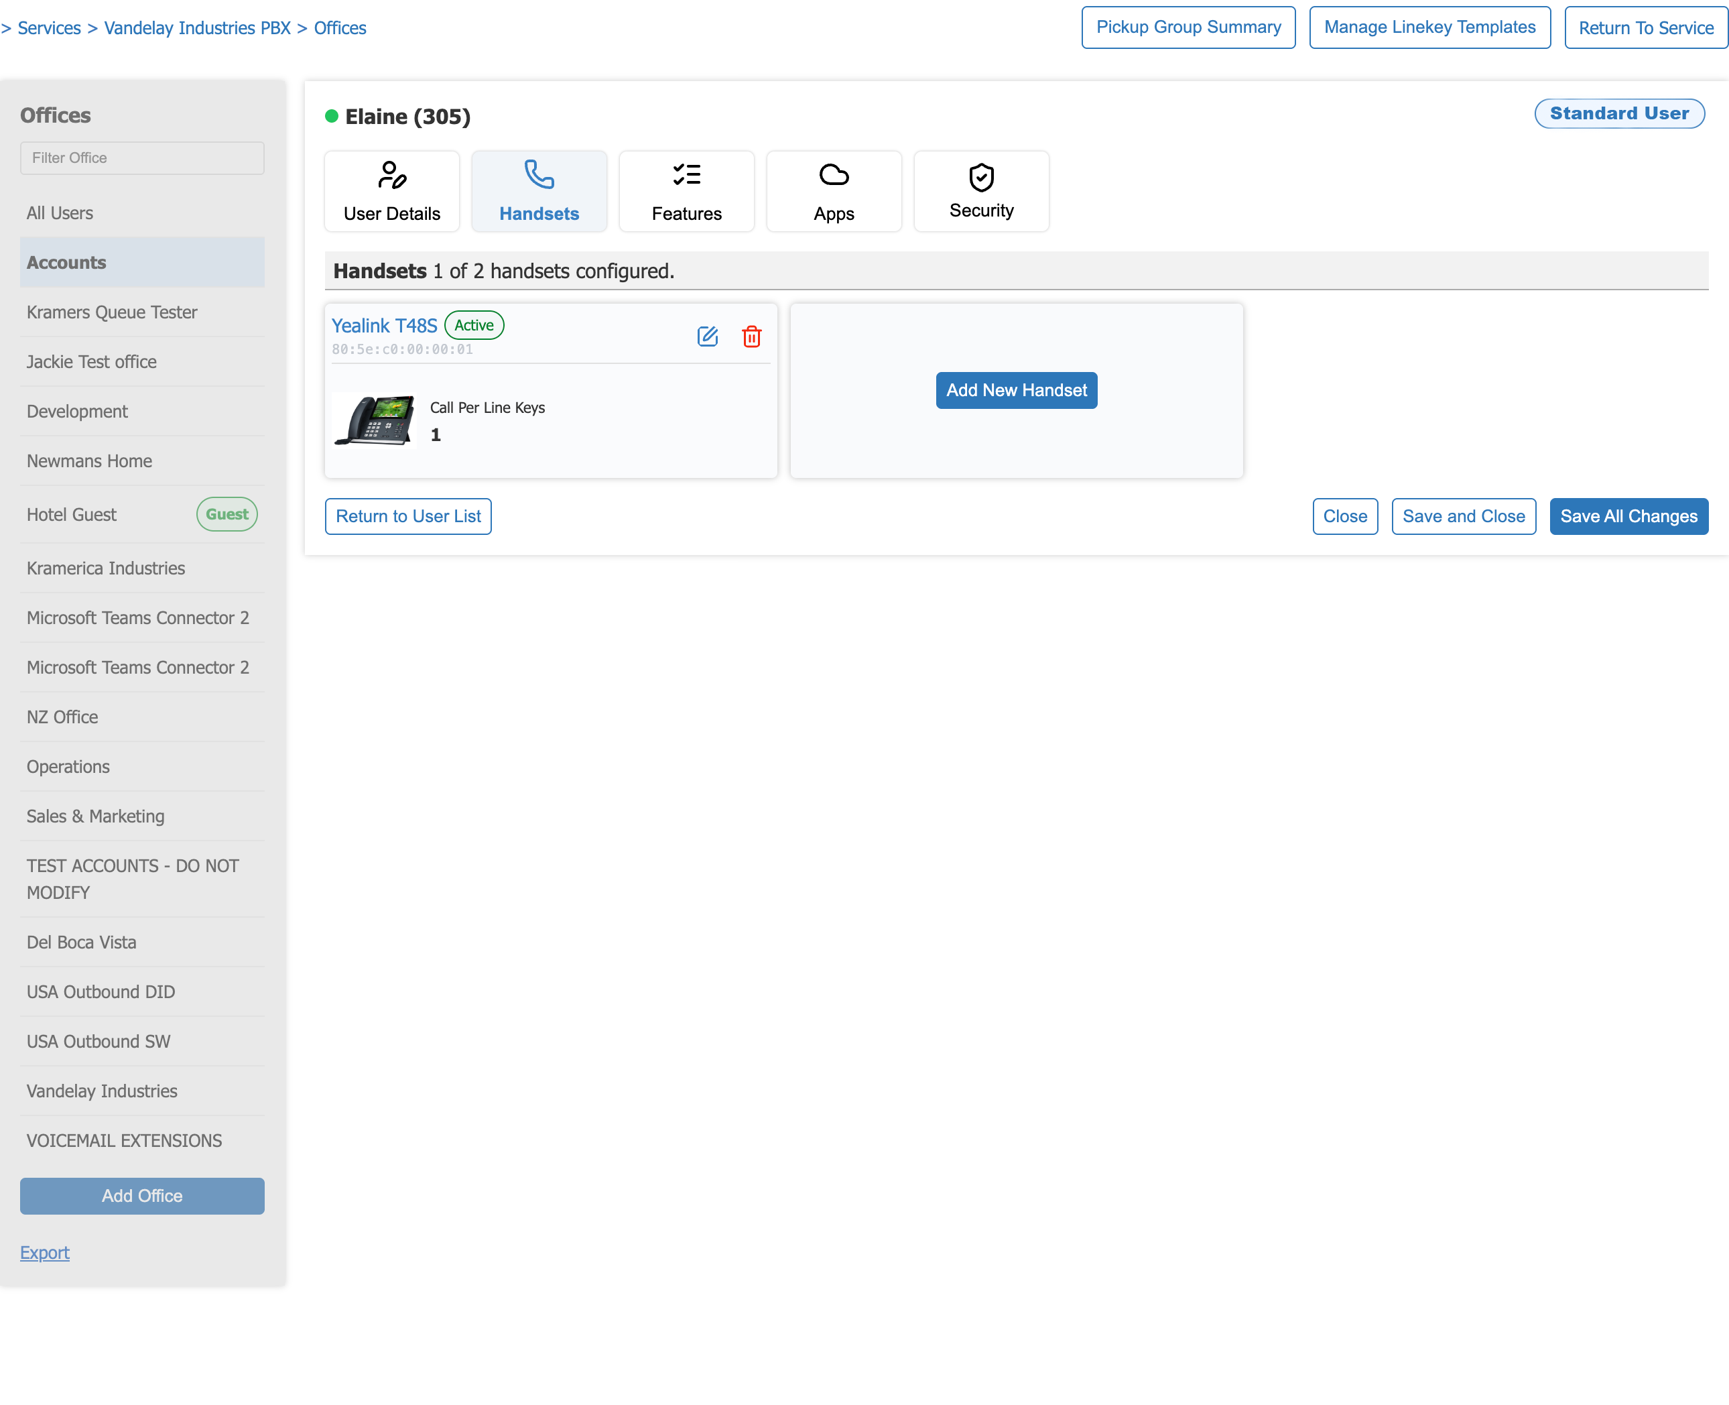Click the edit icon for Yealink T48S
This screenshot has height=1405, width=1729.
pos(707,336)
